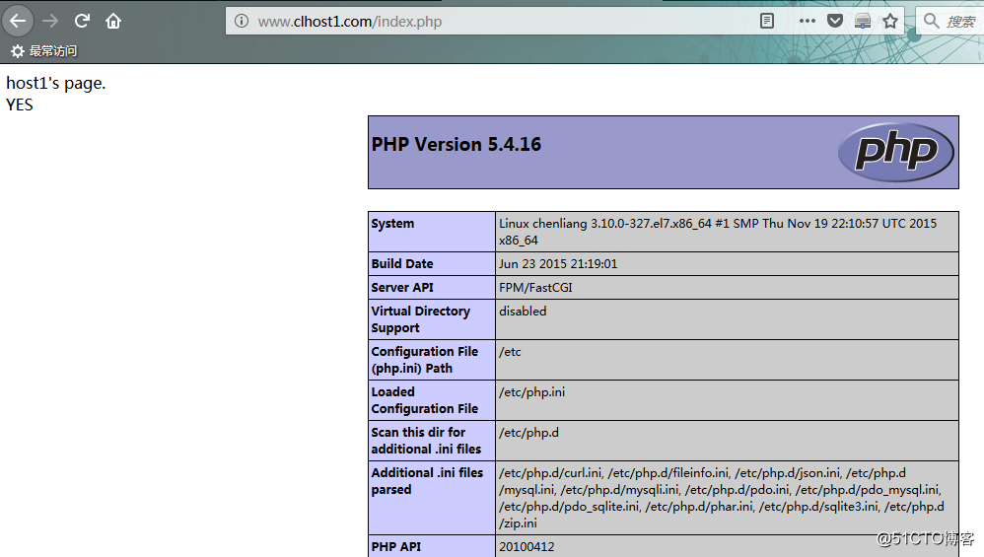Viewport: 984px width, 557px height.
Task: Click the parsed .ini files list value
Action: pyautogui.click(x=721, y=498)
